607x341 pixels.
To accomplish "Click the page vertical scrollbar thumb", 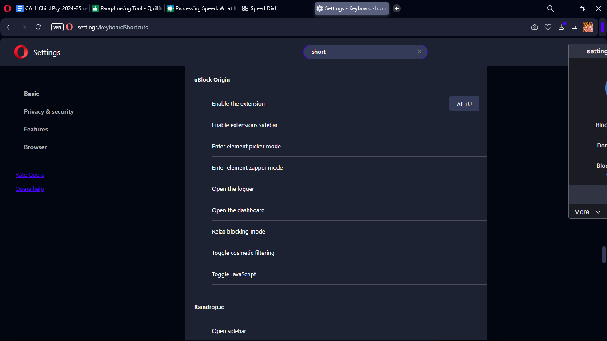I will [x=604, y=255].
